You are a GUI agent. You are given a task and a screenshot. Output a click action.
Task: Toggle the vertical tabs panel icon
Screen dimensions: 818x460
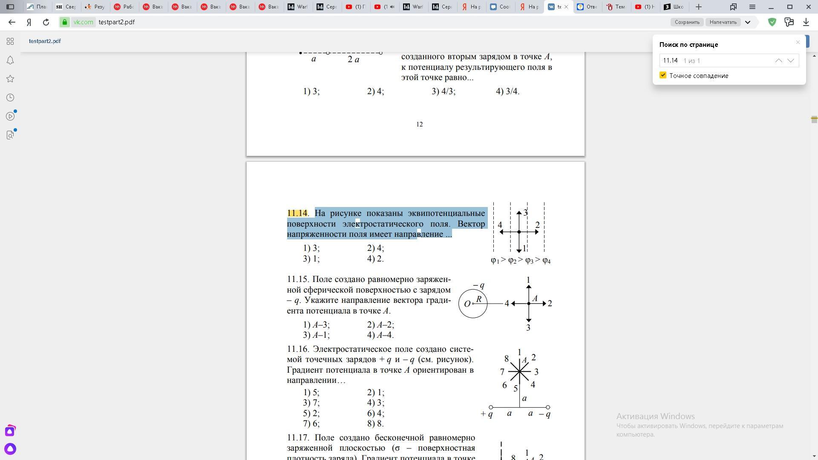[x=10, y=7]
